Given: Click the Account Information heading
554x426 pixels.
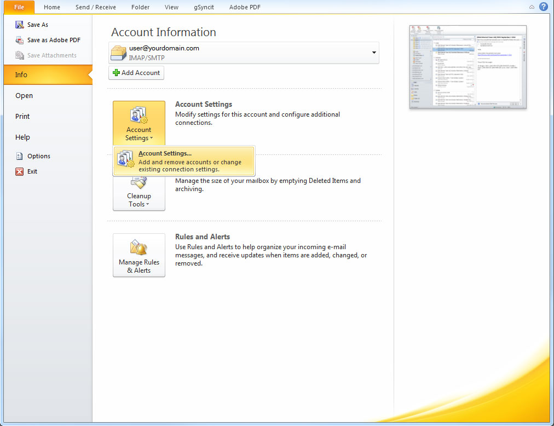Looking at the screenshot, I should click(164, 32).
